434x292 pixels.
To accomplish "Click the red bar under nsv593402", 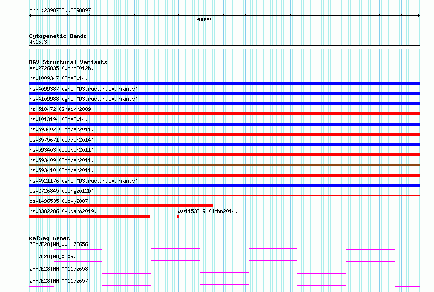I will (224, 134).
